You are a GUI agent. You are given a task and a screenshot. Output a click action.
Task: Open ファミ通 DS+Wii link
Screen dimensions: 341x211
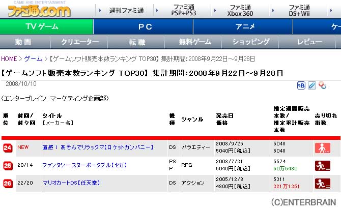click(299, 10)
